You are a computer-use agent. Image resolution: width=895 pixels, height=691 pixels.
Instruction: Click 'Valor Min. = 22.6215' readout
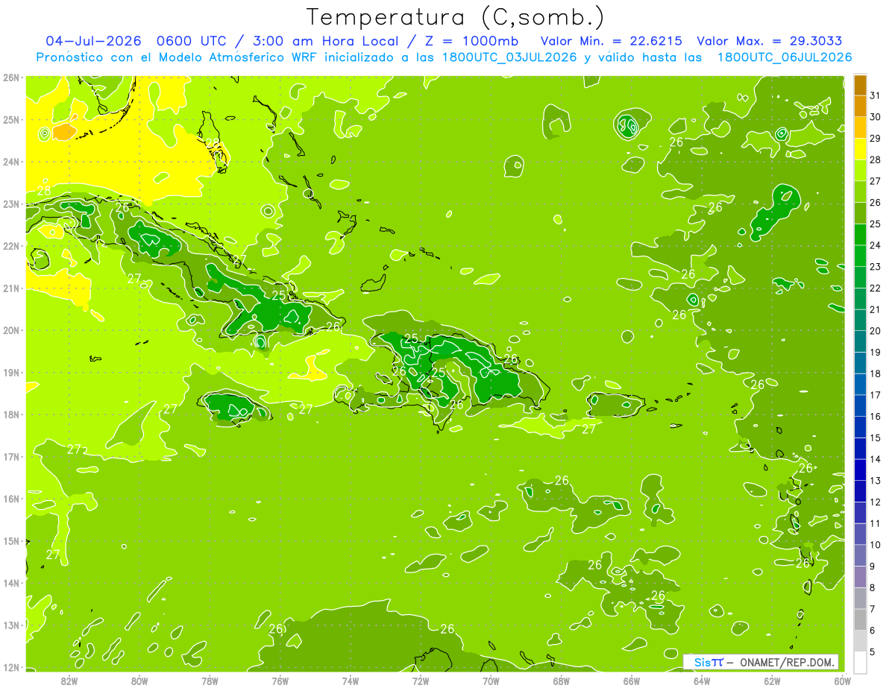coord(611,41)
